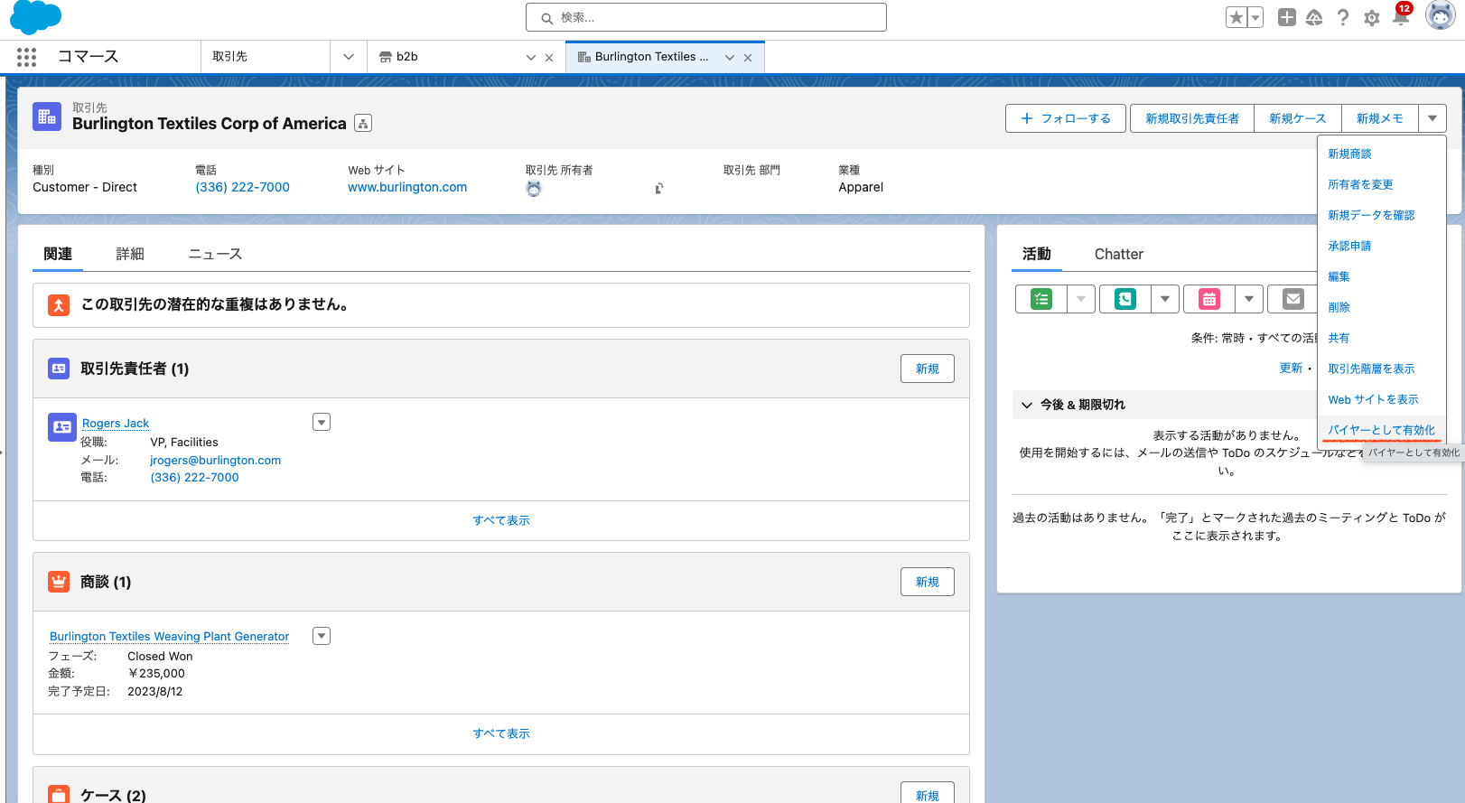
Task: Open favorites star icon
Action: [1236, 17]
